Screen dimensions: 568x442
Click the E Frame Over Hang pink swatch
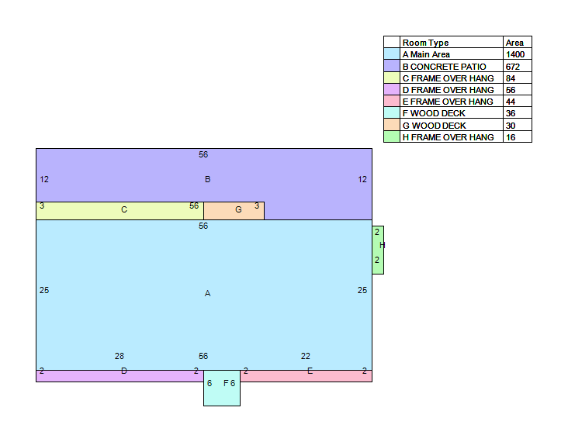(x=392, y=101)
